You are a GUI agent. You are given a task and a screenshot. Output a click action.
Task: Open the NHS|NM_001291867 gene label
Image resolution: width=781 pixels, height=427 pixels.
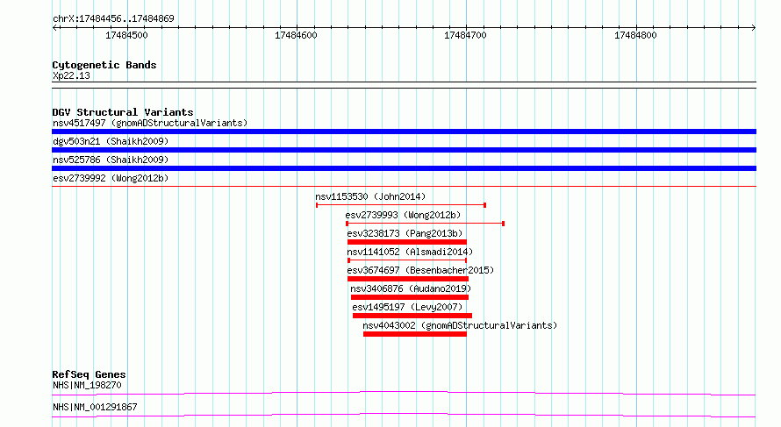(x=95, y=407)
